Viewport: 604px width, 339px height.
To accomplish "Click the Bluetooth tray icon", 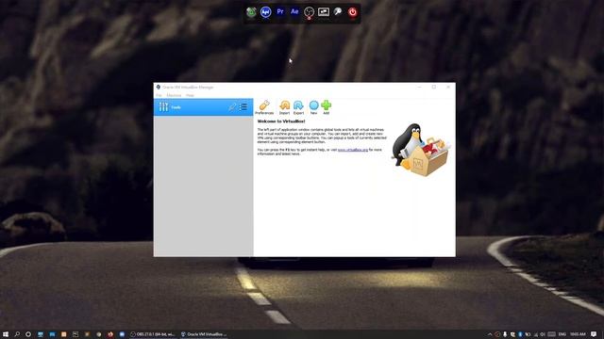I will click(520, 334).
